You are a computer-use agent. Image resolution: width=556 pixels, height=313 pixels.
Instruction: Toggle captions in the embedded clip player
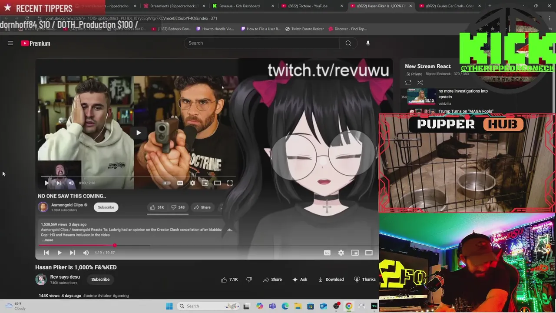tap(180, 183)
